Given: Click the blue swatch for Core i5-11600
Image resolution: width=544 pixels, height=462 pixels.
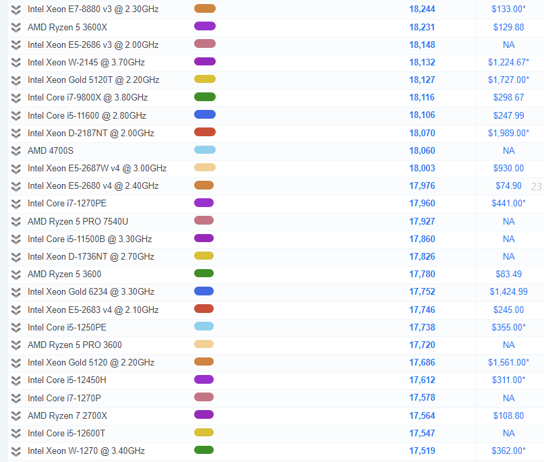Looking at the screenshot, I should 204,115.
